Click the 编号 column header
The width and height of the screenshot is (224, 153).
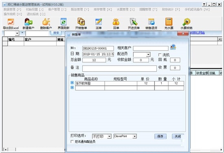coord(16,39)
